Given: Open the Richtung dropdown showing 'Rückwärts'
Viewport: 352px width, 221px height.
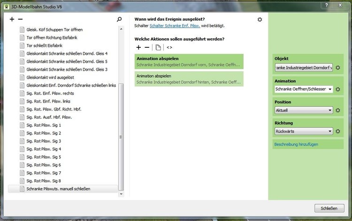Looking at the screenshot, I should coord(304,131).
